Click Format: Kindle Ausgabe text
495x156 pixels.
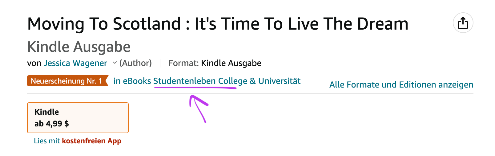click(x=215, y=63)
